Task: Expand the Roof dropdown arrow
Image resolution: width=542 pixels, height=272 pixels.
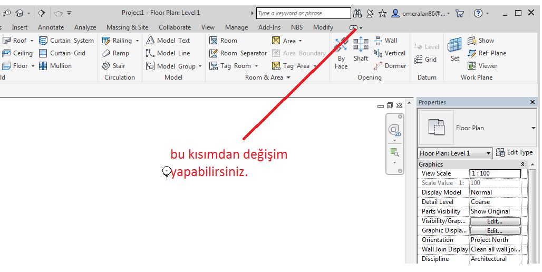Action: pos(32,41)
